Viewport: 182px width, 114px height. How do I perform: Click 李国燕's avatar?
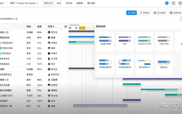(49, 85)
